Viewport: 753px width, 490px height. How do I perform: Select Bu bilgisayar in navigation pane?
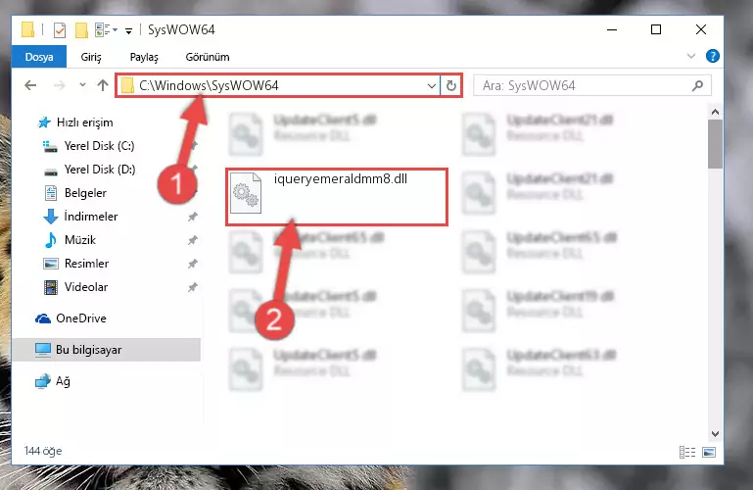88,350
